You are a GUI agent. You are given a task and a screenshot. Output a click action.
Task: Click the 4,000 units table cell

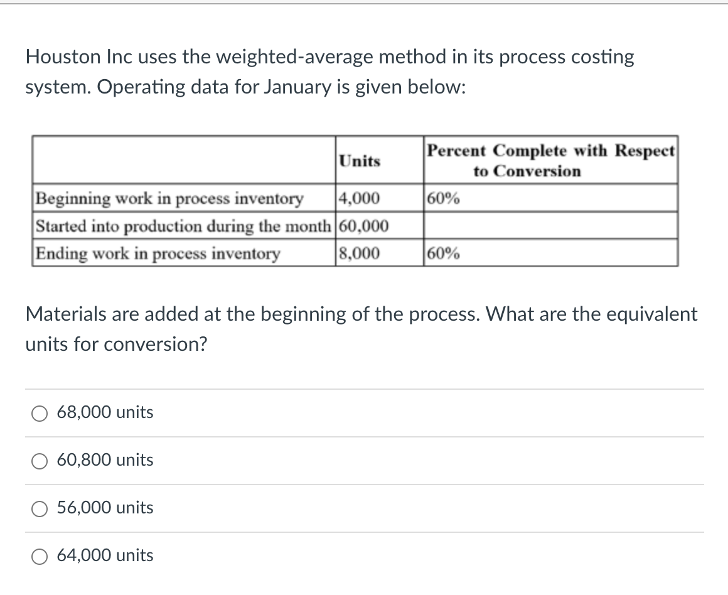point(358,199)
